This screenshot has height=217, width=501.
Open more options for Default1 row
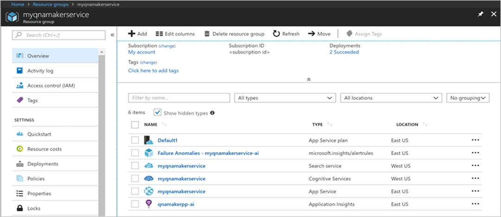coord(475,140)
